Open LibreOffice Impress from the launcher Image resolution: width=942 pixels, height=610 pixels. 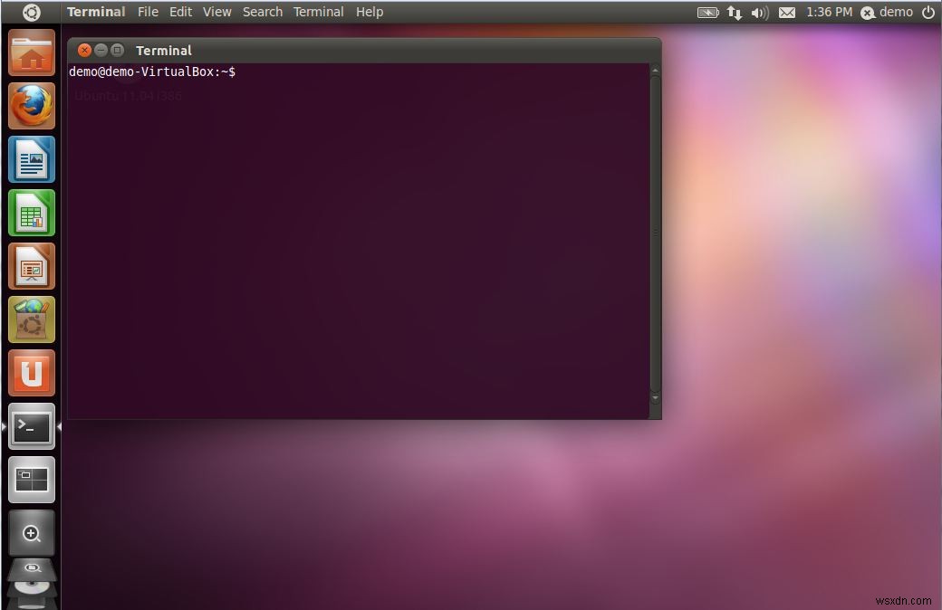[x=32, y=265]
